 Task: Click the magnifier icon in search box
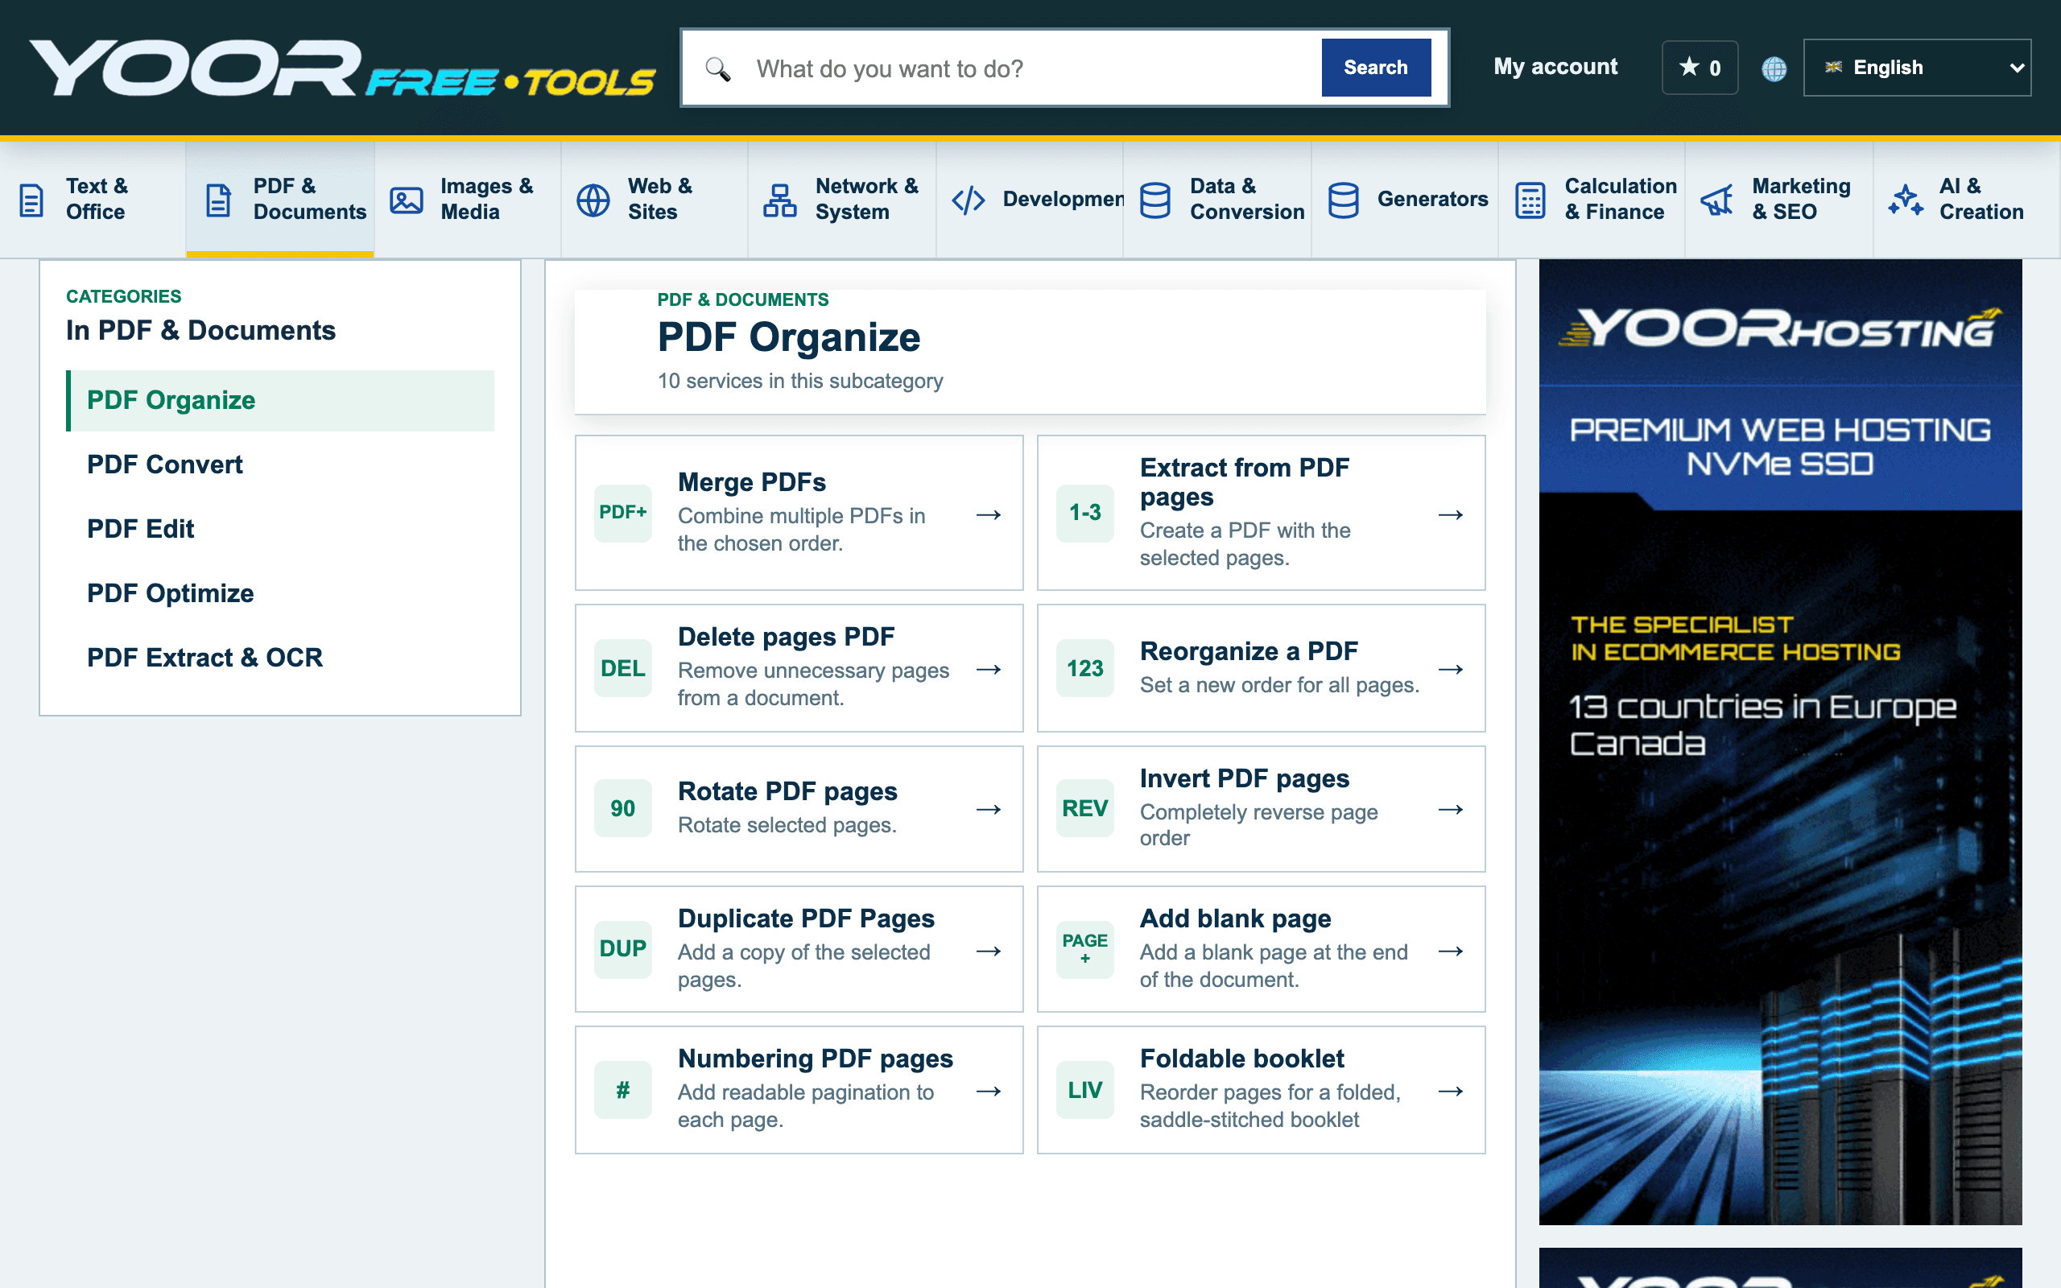tap(718, 68)
